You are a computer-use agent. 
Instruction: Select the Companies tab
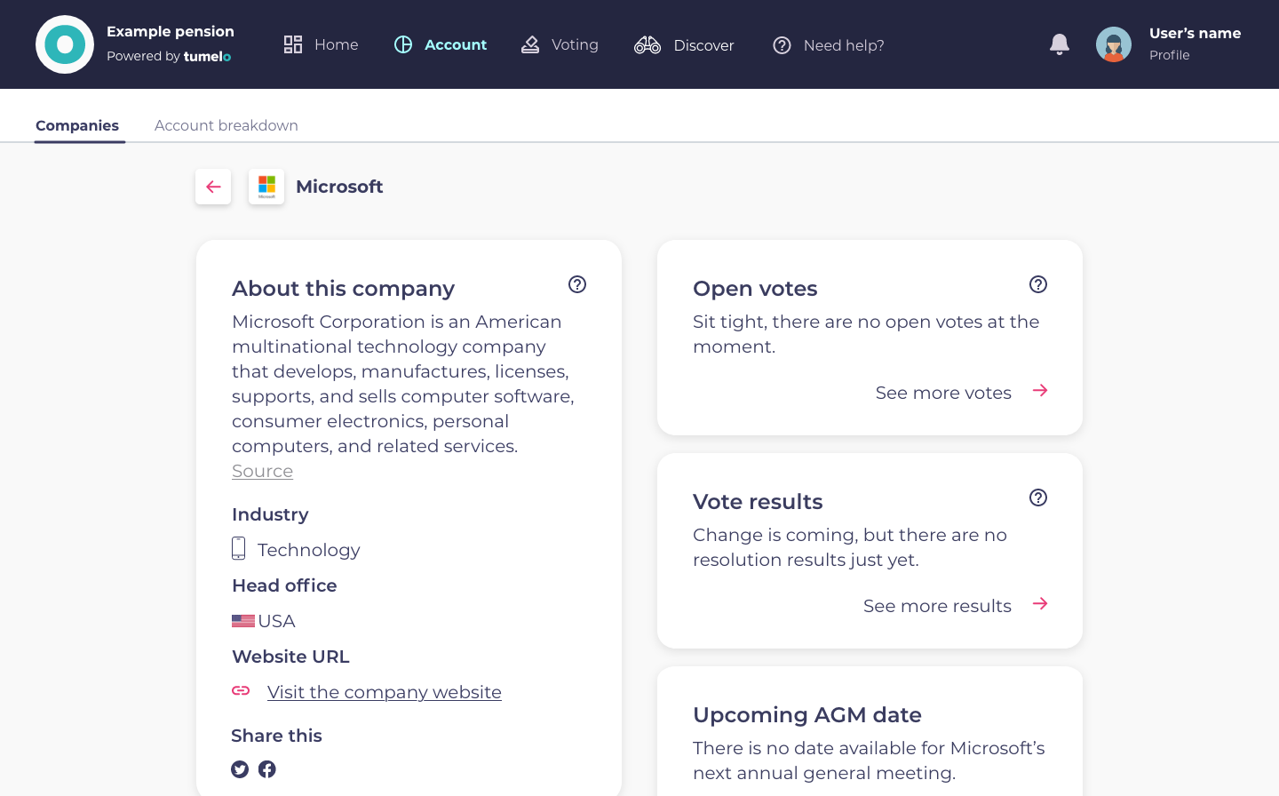[x=77, y=125]
